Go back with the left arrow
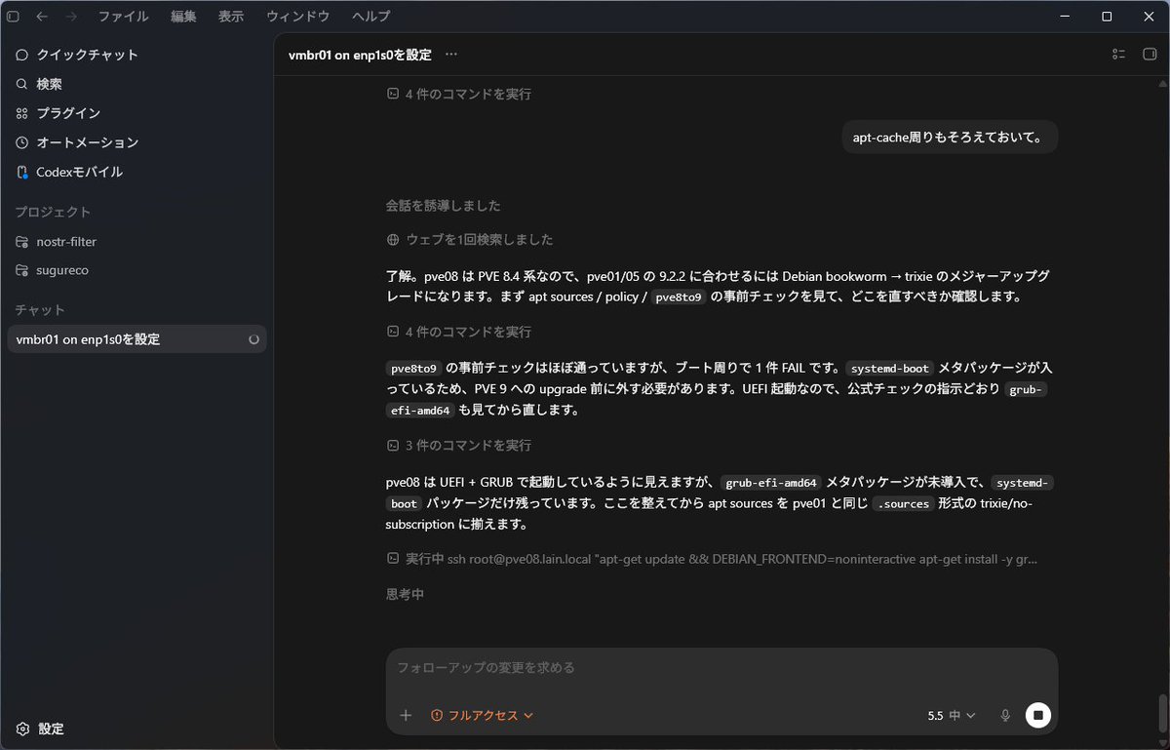Viewport: 1170px width, 750px height. (x=42, y=17)
